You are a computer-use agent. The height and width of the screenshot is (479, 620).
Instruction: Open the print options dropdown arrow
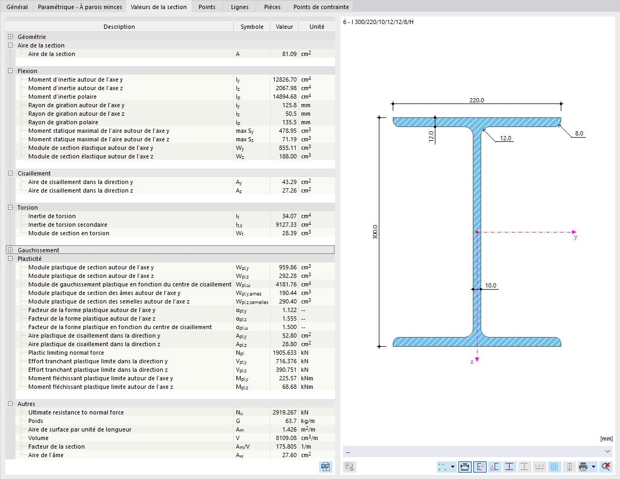click(593, 467)
